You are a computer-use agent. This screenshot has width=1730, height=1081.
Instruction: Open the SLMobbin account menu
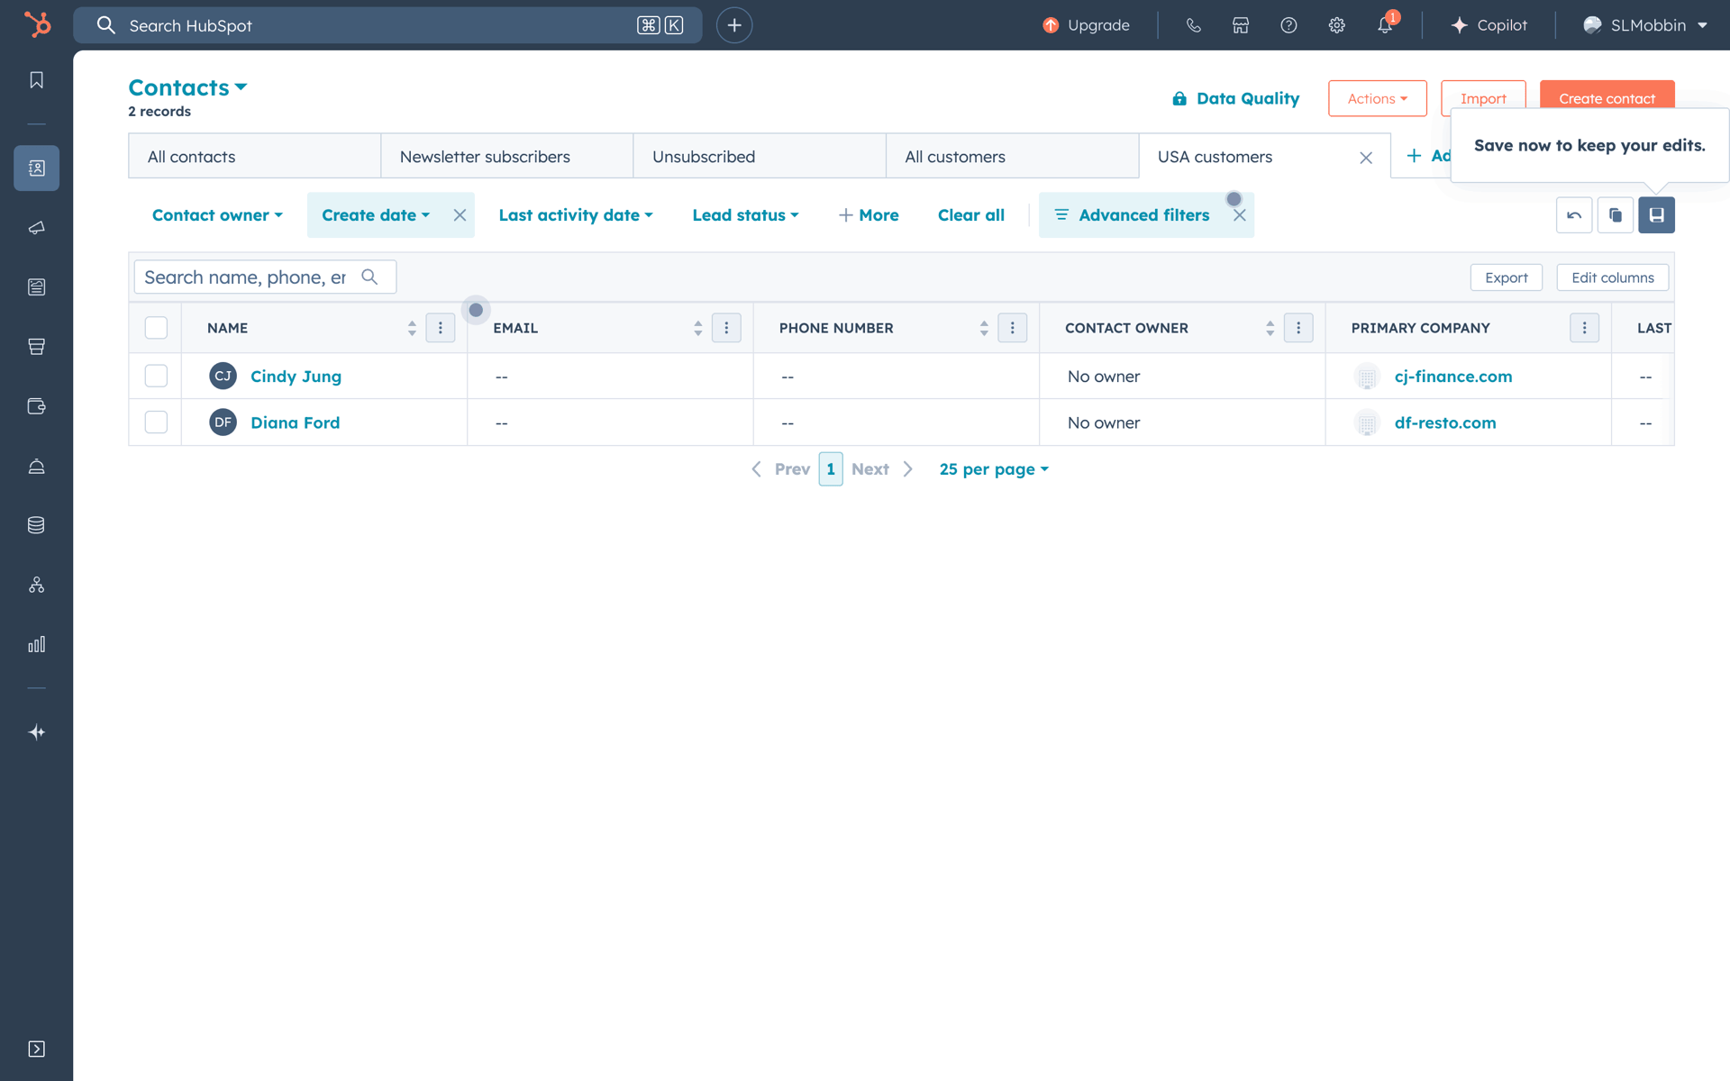click(1645, 25)
